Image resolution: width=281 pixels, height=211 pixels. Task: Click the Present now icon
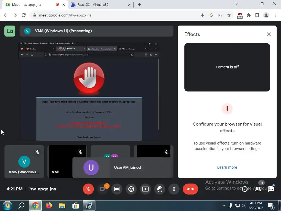145,189
